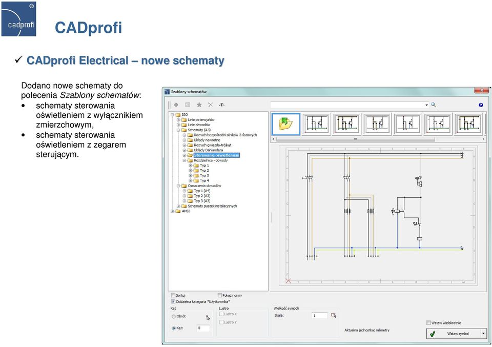Select the ANSI folder label

[x=186, y=211]
